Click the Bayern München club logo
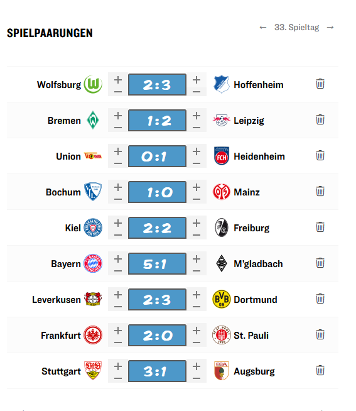This screenshot has width=356, height=411. coord(93,263)
